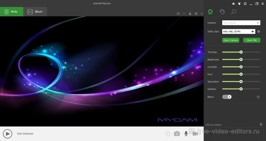The image size is (266, 141).
Task: Click the Hue slider handle
Action: (x=241, y=74)
